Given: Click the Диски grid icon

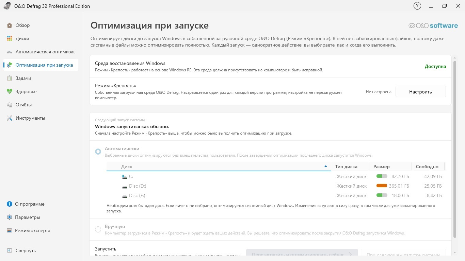Looking at the screenshot, I should click(10, 38).
